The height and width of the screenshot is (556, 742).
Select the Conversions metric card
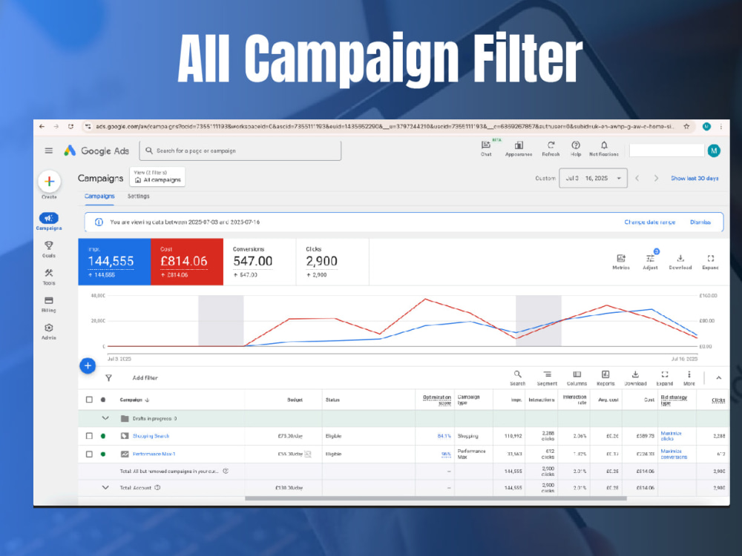tap(260, 262)
